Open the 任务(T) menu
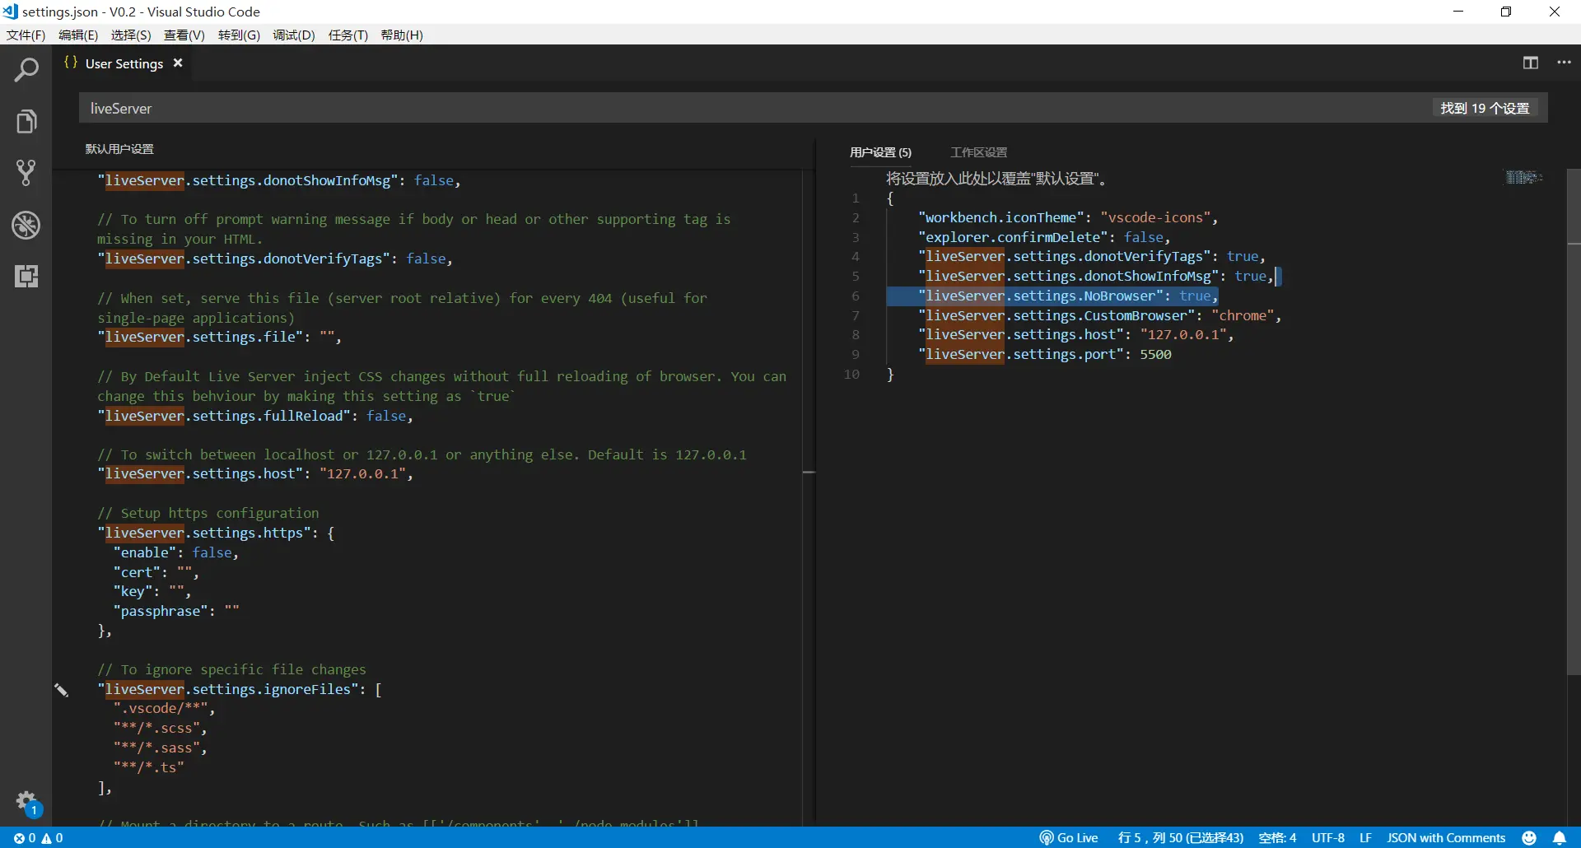The width and height of the screenshot is (1581, 848). (x=348, y=35)
